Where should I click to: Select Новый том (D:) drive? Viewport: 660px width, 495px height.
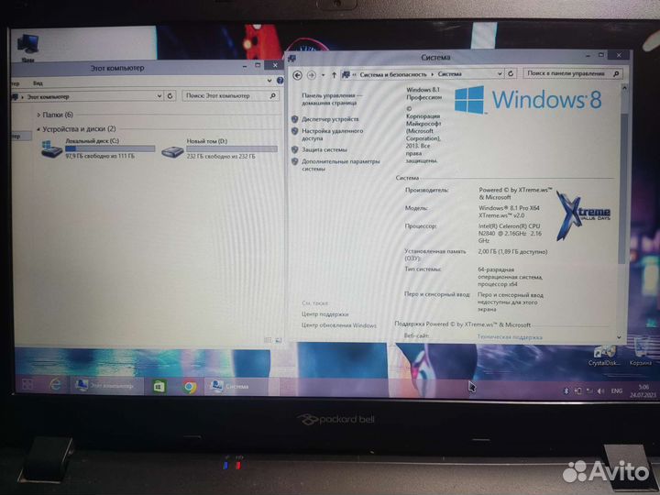[x=219, y=149]
